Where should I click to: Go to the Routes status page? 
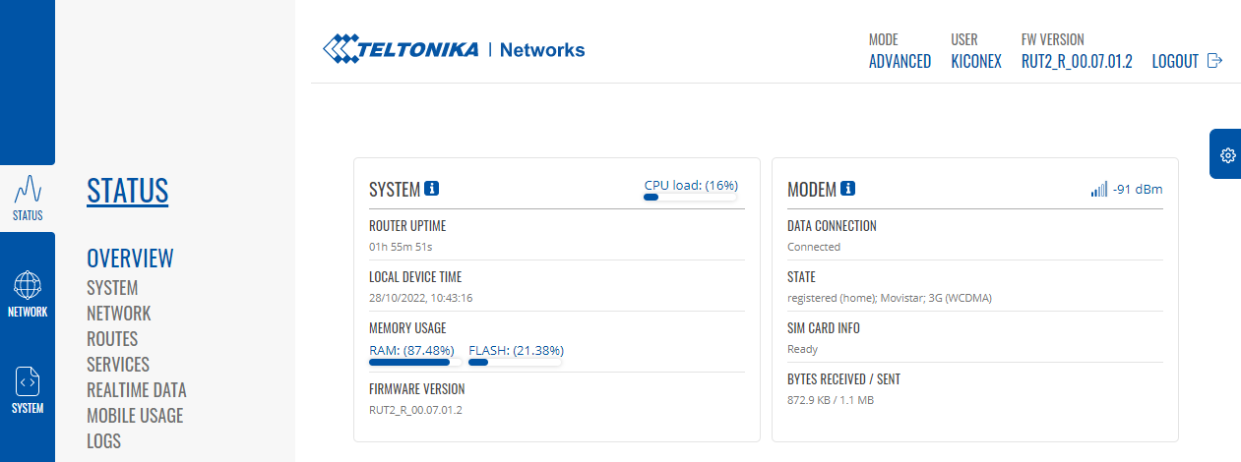[112, 339]
